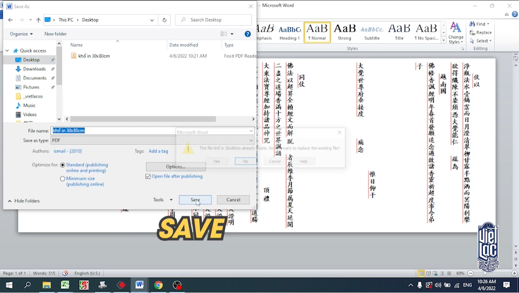Viewport: 519px width, 293px height.
Task: Open Word Help question mark icon
Action: (514, 14)
